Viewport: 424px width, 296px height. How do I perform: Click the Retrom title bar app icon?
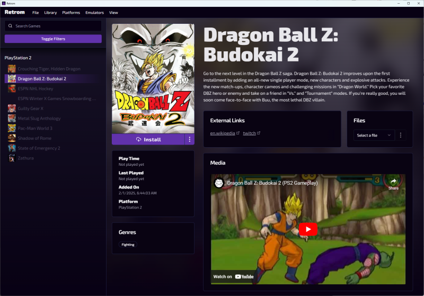4,3
